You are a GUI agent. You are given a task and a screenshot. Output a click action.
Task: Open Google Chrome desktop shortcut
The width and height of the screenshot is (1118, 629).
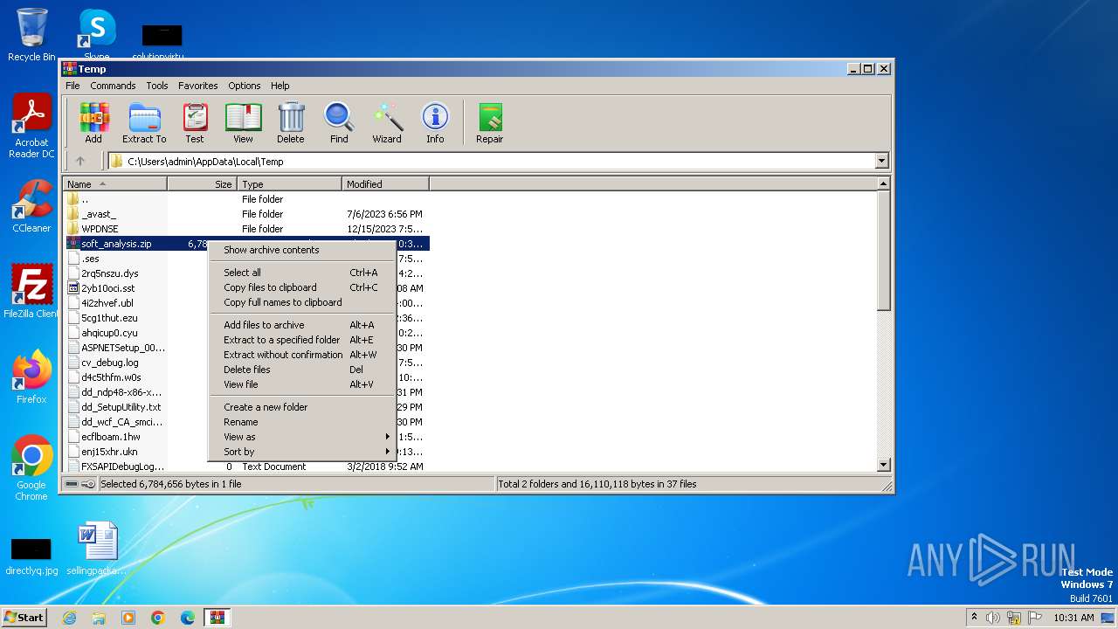pos(31,468)
